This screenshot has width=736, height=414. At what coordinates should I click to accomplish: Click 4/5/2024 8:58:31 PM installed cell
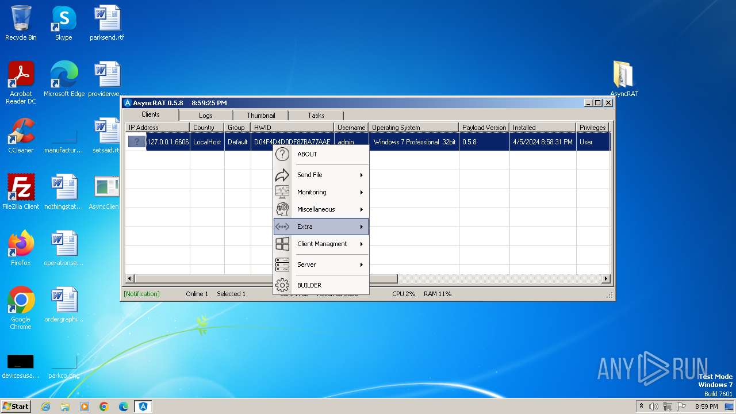[543, 142]
